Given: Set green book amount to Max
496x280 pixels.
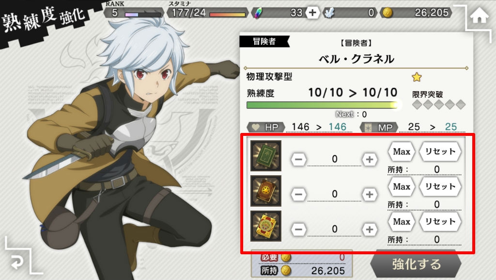Looking at the screenshot, I should [402, 152].
